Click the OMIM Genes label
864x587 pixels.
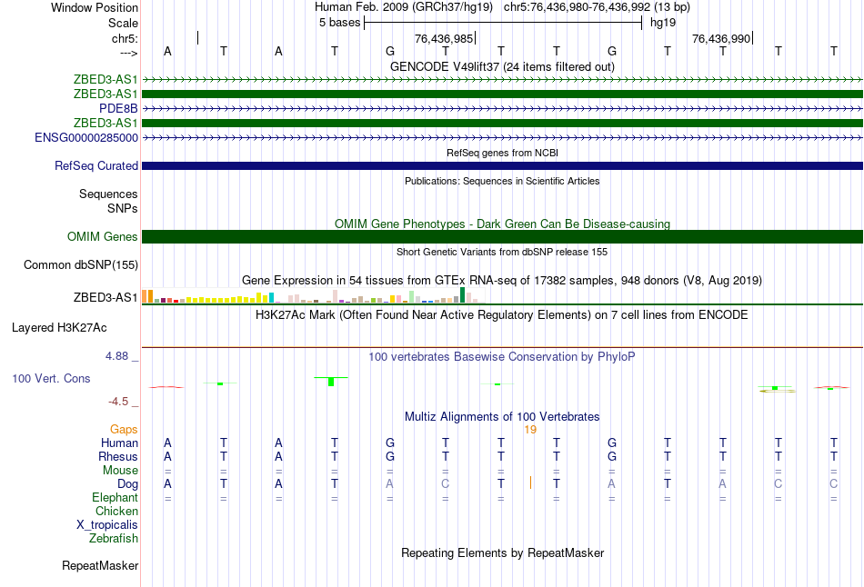(x=103, y=237)
